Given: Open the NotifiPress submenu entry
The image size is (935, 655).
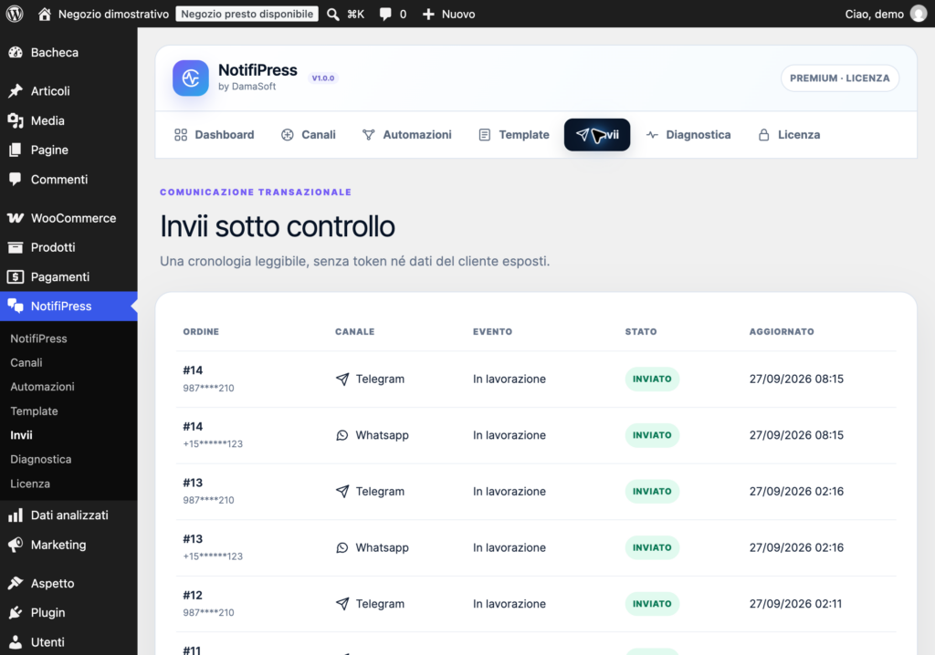Looking at the screenshot, I should pos(38,338).
